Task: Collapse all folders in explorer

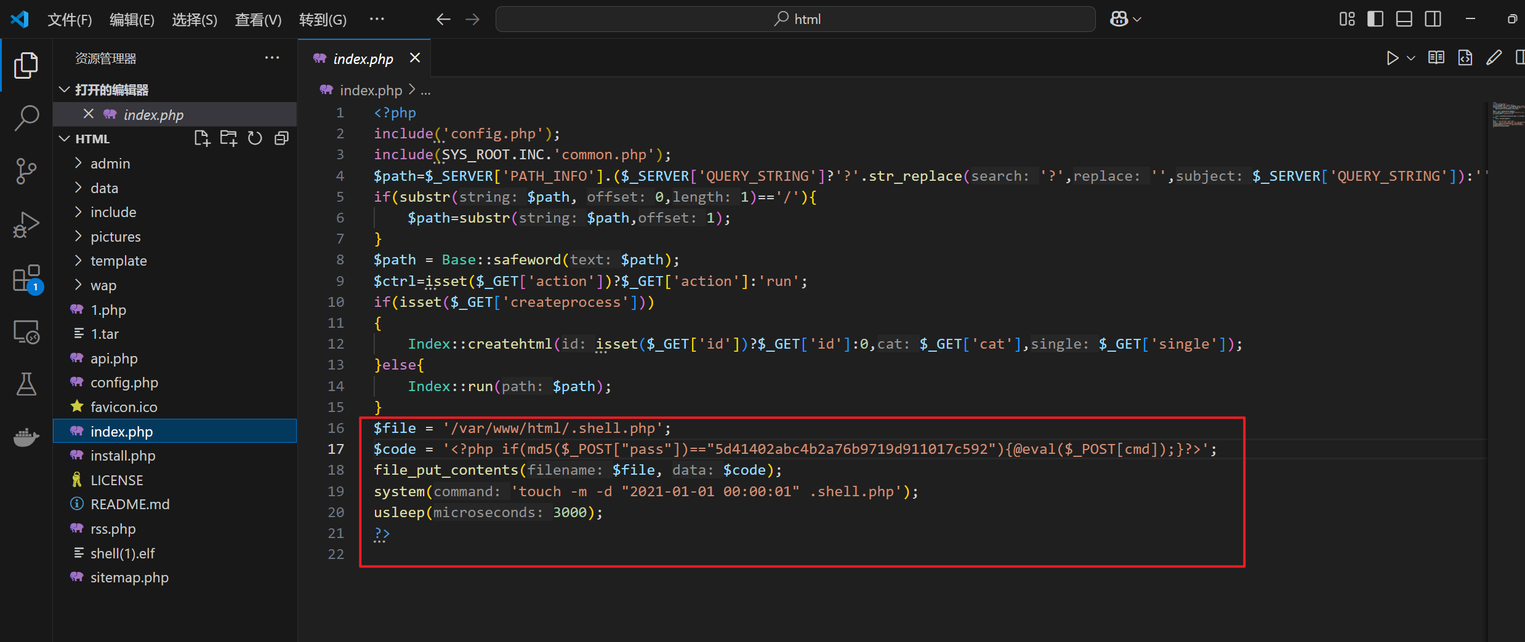Action: [281, 138]
